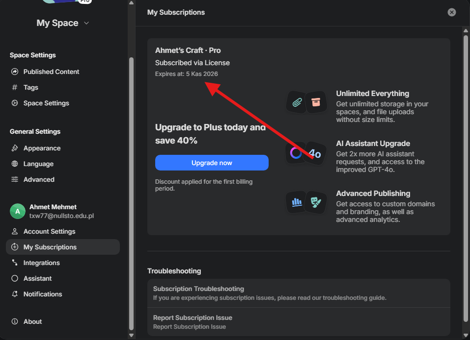Click the Published Content share icon
This screenshot has width=470, height=340.
15,72
